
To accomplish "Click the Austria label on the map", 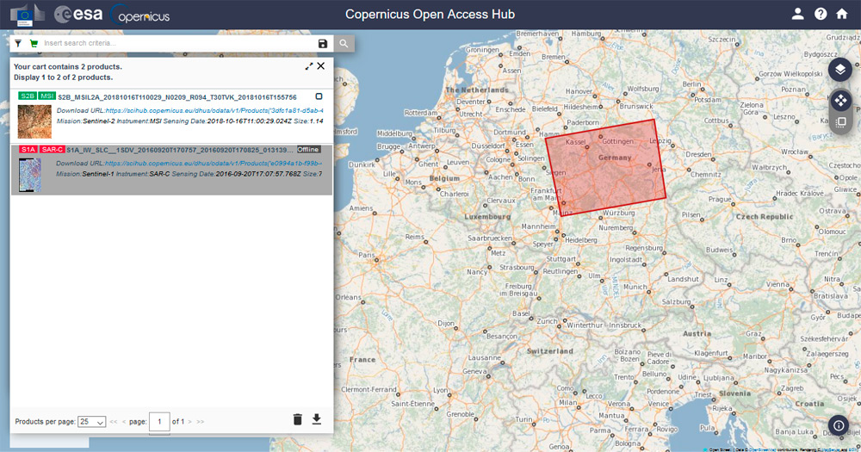I will point(697,334).
